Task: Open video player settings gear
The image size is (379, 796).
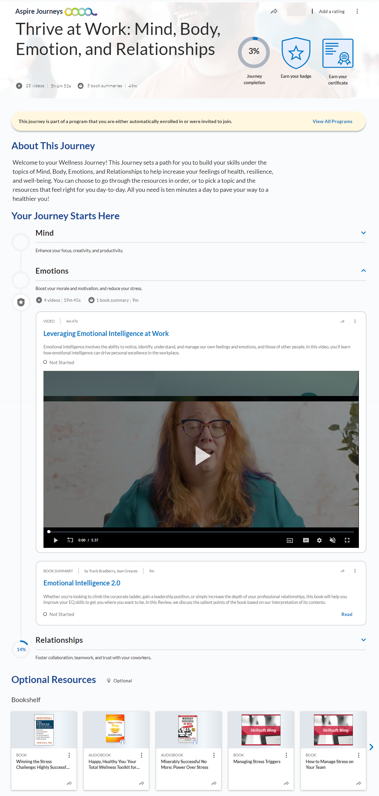Action: 319,540
